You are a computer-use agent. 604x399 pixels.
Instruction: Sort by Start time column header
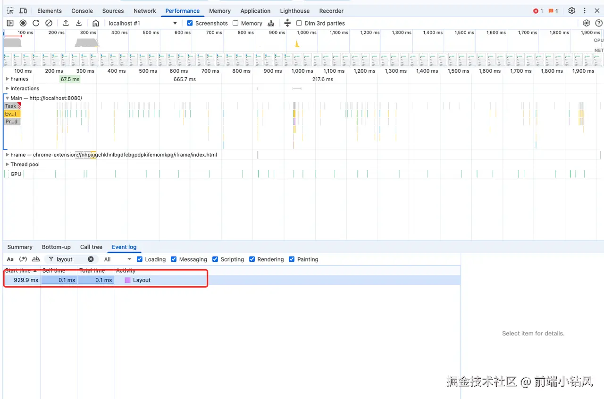coord(21,270)
